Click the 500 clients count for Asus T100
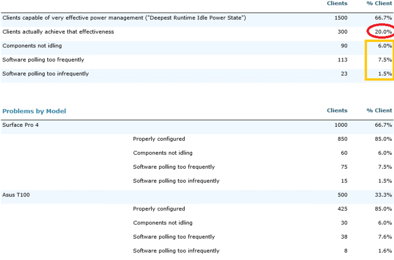Image resolution: width=394 pixels, height=260 pixels. (x=342, y=195)
